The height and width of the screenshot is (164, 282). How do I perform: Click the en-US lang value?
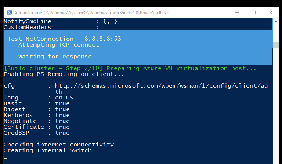click(x=64, y=98)
